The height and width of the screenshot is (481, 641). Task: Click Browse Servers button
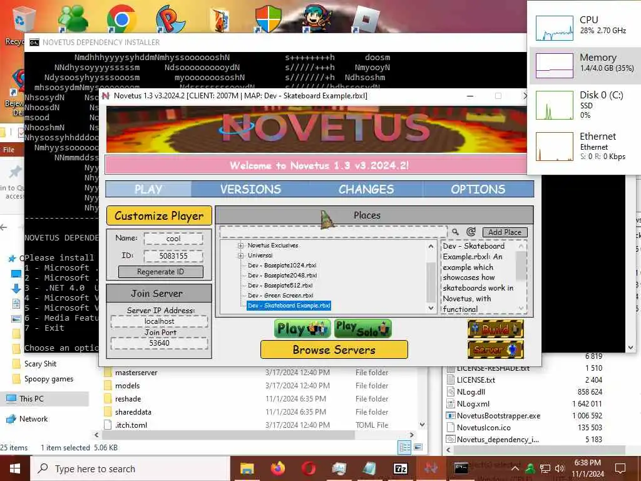pyautogui.click(x=334, y=349)
